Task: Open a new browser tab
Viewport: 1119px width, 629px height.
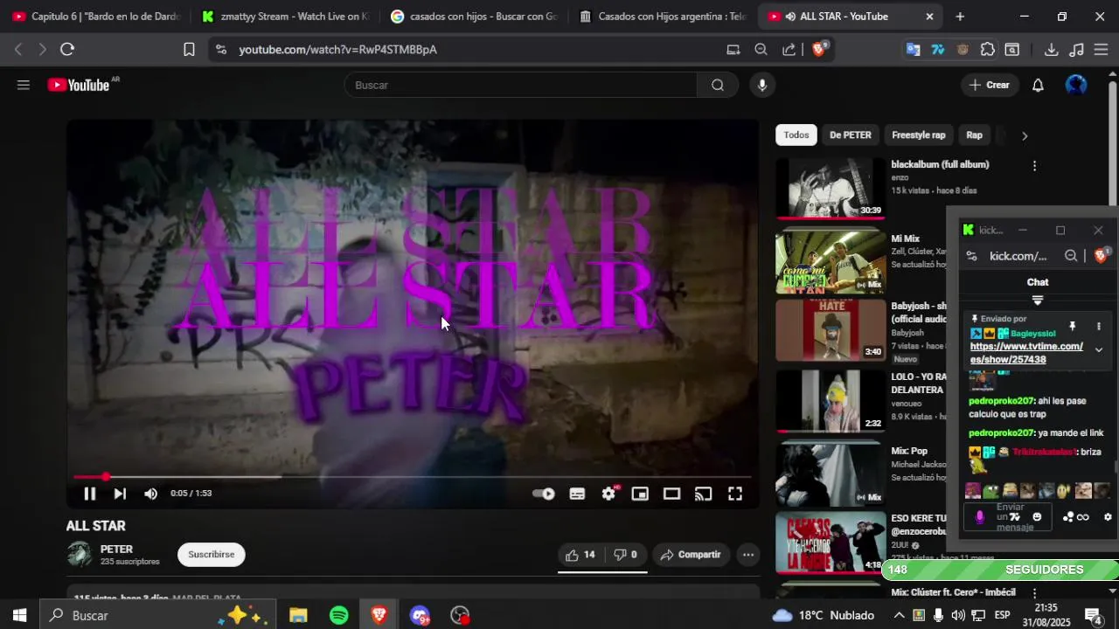Action: [960, 17]
